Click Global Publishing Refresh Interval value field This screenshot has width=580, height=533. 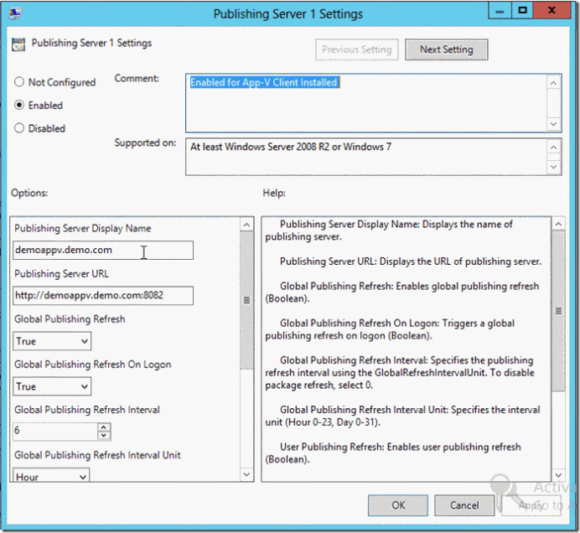55,431
